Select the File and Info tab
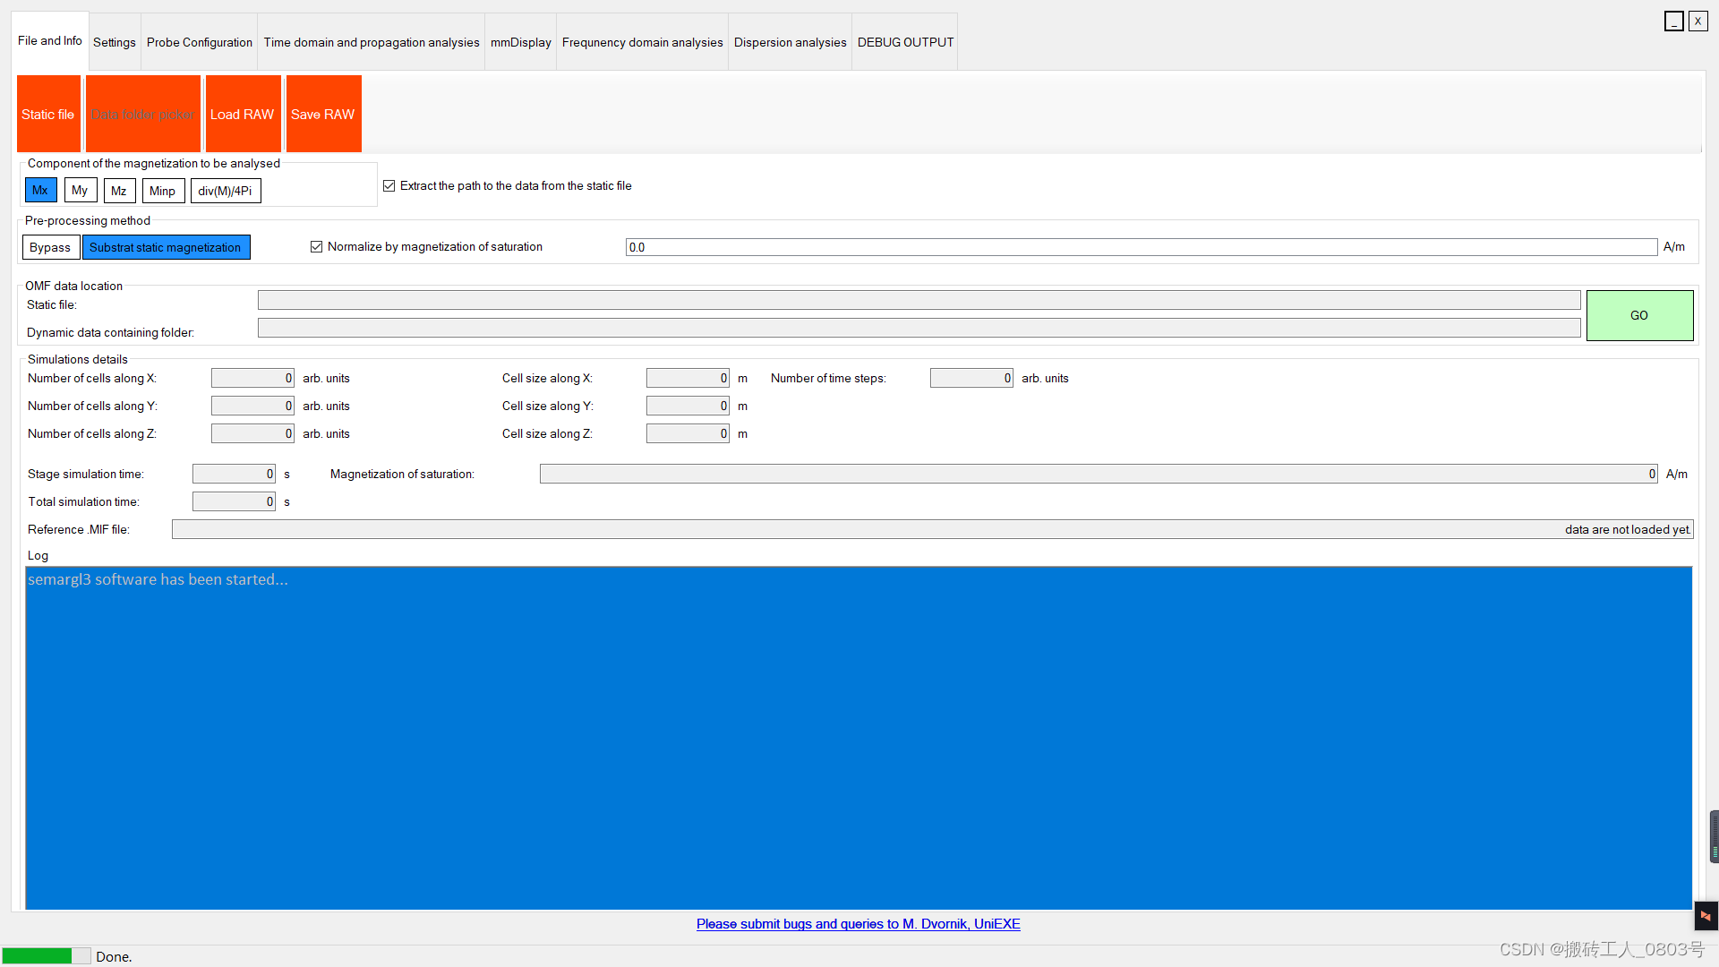Viewport: 1719px width, 967px height. click(50, 40)
